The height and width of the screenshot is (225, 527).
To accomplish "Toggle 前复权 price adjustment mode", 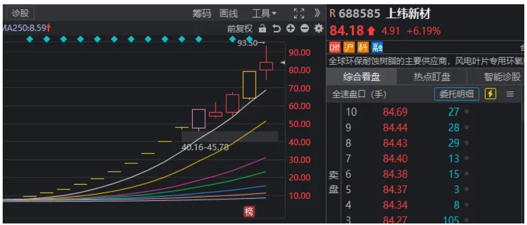I will (240, 29).
